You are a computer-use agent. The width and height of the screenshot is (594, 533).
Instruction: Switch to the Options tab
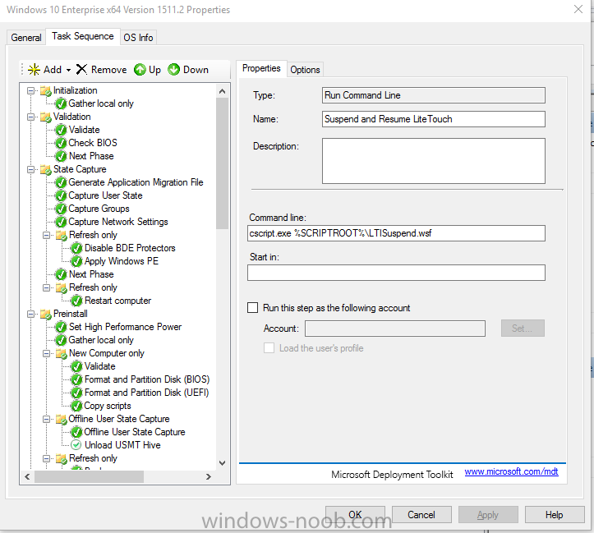[305, 70]
